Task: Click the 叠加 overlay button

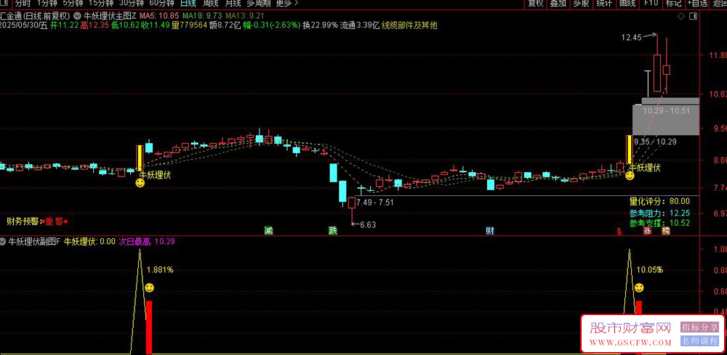Action: tap(558, 3)
